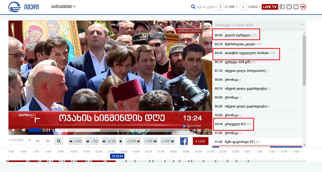The width and height of the screenshot is (322, 172).
Task: Adjust the blue volume slider
Action: [x=35, y=130]
